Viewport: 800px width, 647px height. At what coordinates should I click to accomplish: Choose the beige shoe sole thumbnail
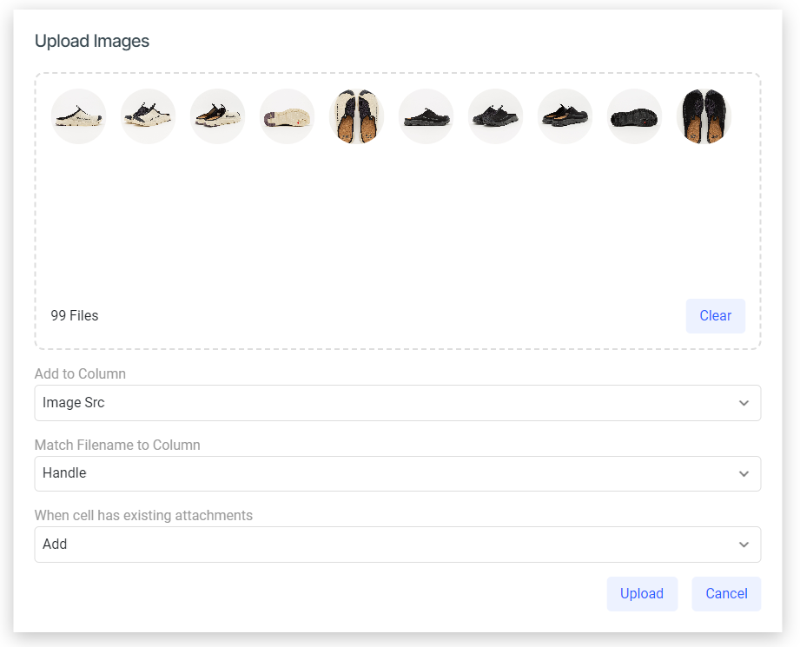[287, 116]
